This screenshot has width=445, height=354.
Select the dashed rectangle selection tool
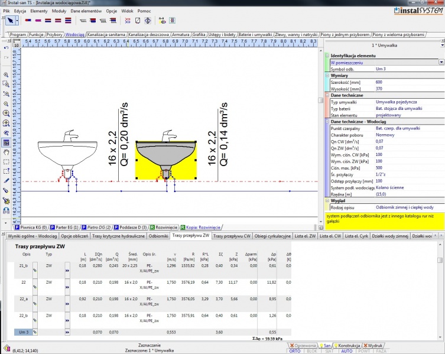[x=6, y=161]
